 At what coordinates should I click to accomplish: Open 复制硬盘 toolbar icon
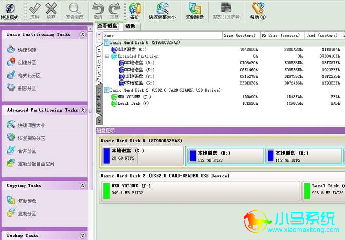point(195,11)
